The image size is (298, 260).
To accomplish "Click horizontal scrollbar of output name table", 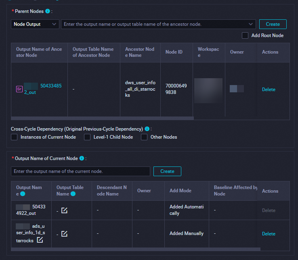I will tap(136, 249).
